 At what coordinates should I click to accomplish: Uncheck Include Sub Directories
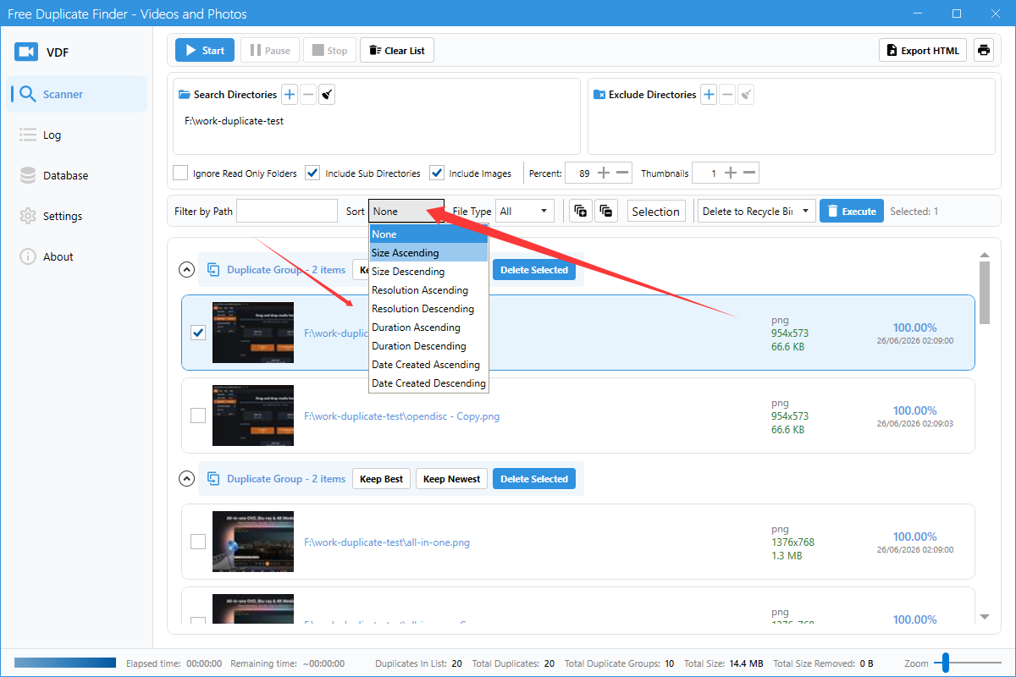313,173
